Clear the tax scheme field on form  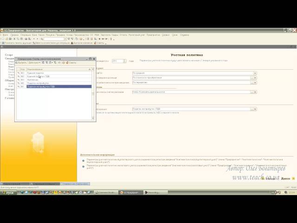[x=255, y=109]
